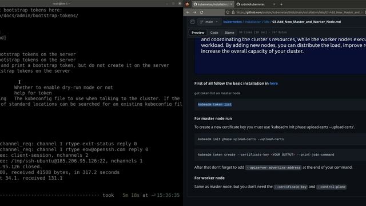Click the tracking protection shield icon
This screenshot has width=366, height=206.
(228, 13)
